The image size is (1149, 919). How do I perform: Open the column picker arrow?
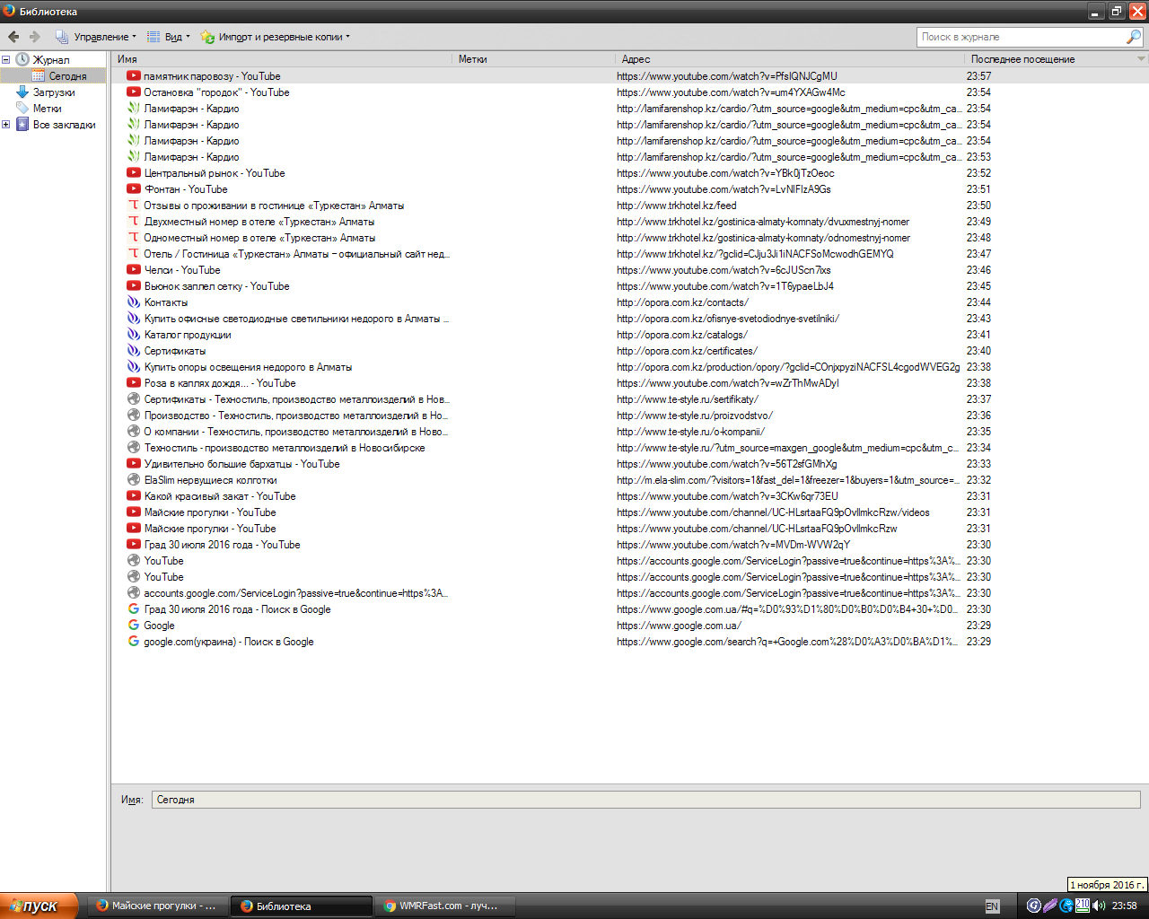point(1141,59)
